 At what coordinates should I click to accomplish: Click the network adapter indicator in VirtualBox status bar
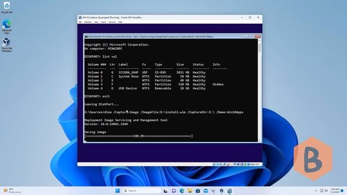(224, 164)
